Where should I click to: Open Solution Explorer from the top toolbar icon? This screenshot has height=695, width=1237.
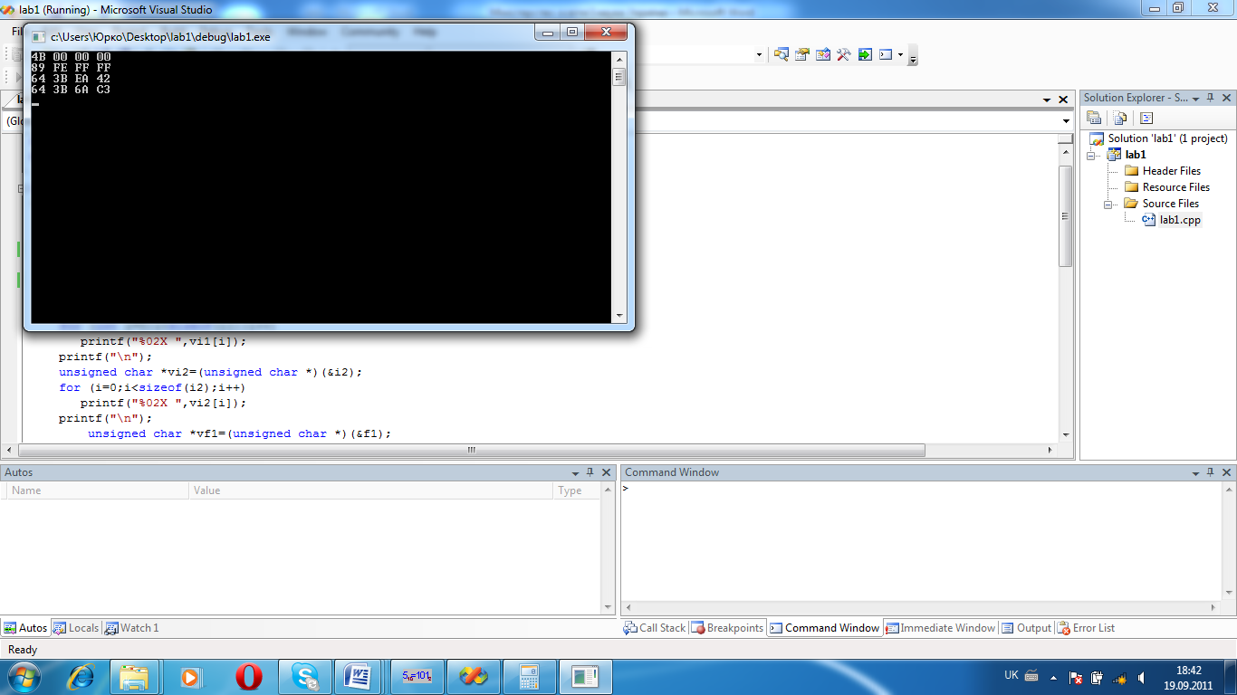pyautogui.click(x=781, y=54)
